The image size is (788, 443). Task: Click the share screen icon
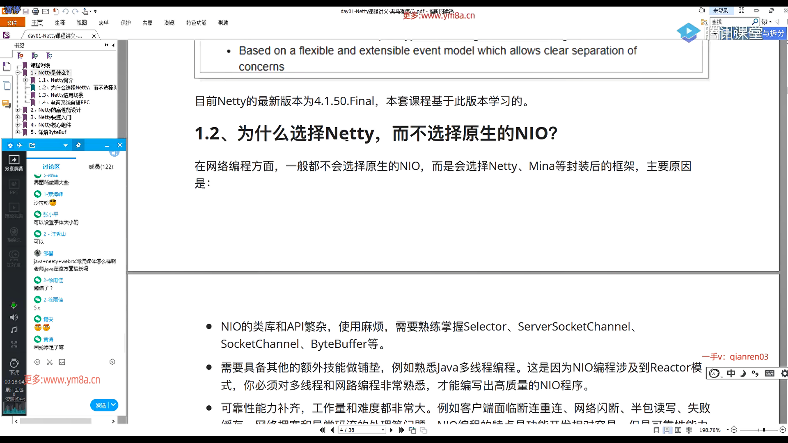tap(14, 160)
